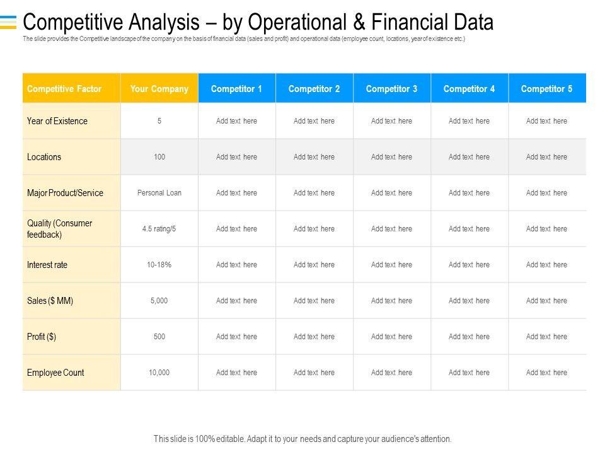Click the Competitor 1 column header
Screen dimensions: 605x454
tap(236, 89)
